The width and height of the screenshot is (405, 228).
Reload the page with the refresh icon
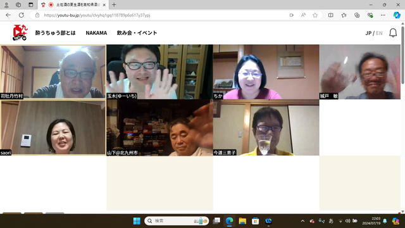tap(21, 15)
